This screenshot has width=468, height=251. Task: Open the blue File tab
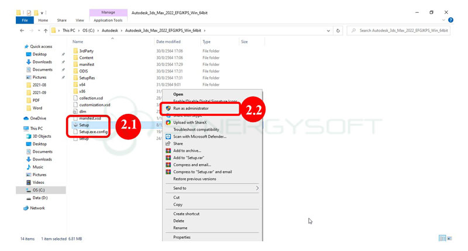tap(25, 19)
